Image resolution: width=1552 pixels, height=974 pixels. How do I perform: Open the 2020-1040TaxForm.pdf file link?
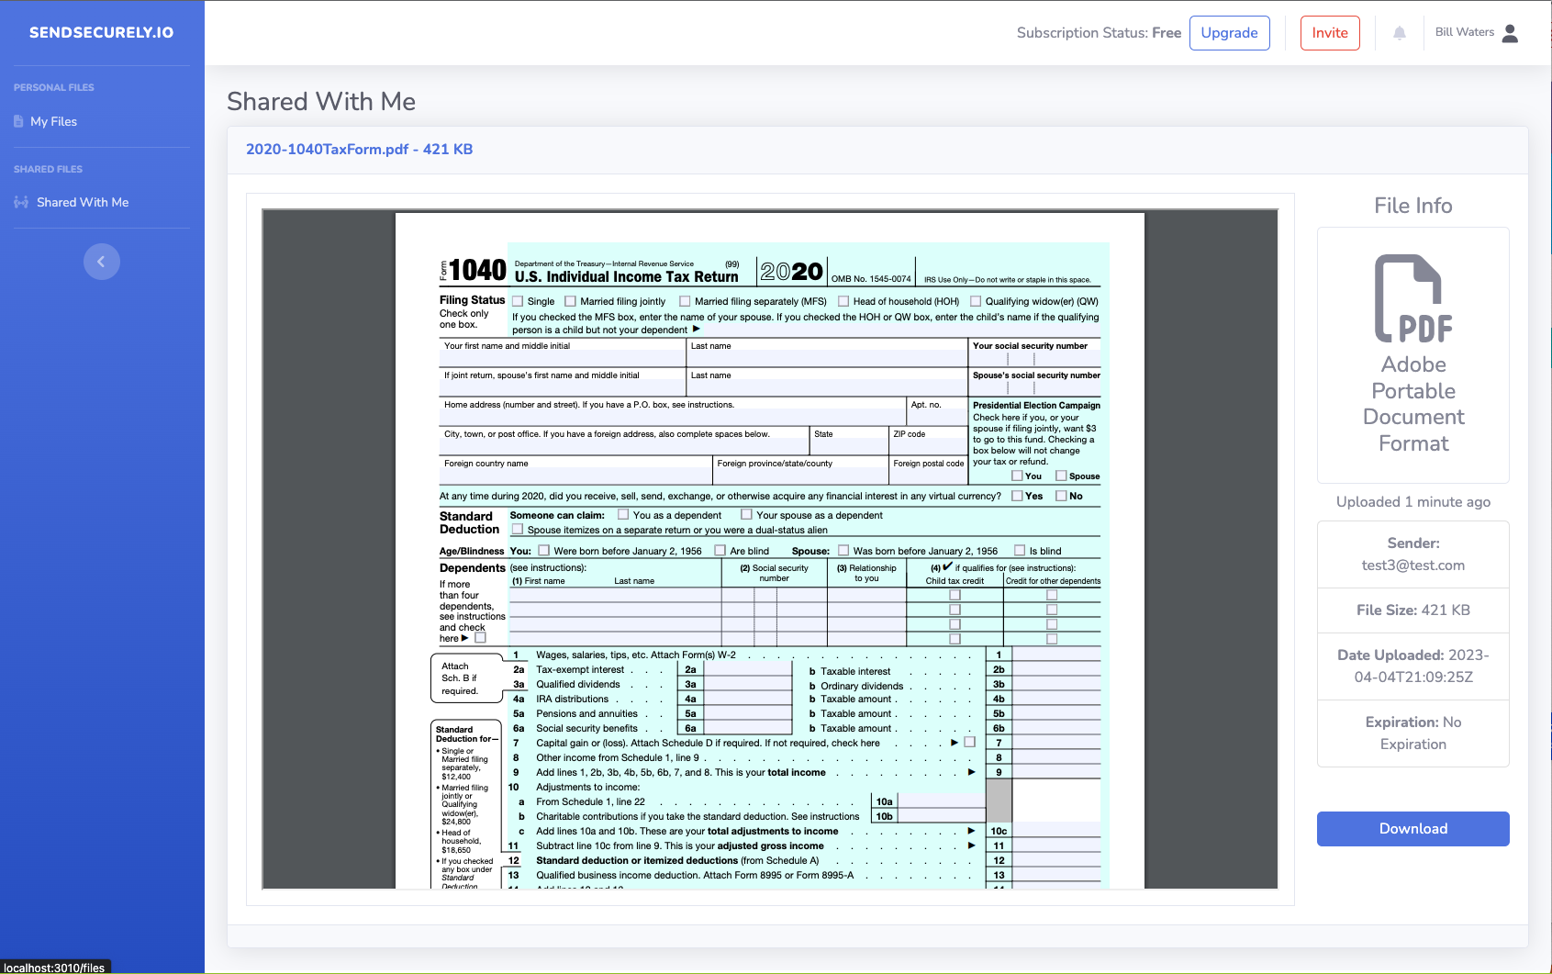pos(359,150)
